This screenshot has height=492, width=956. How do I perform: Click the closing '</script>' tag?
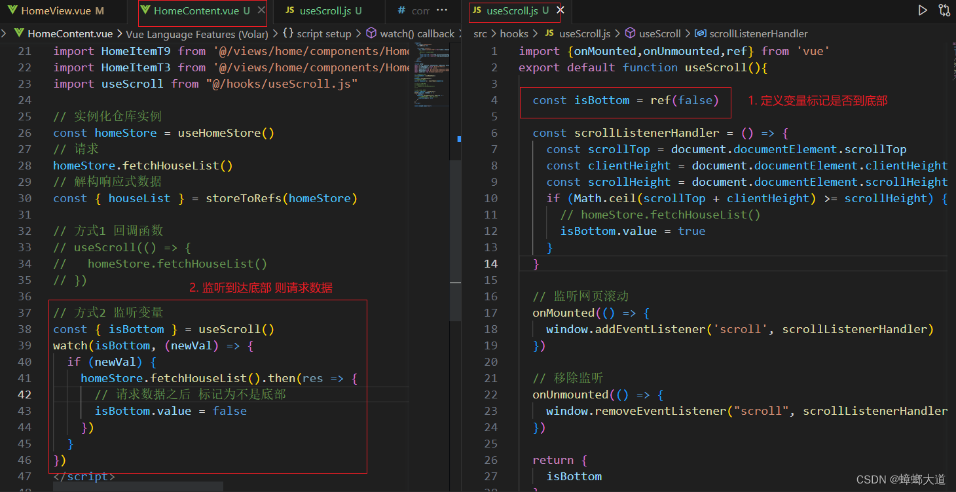pos(84,476)
